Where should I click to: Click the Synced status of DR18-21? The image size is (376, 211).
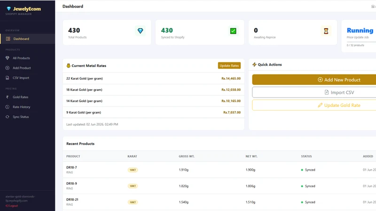(x=308, y=202)
